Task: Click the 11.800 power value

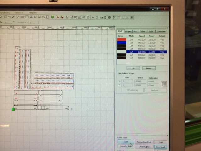Action: pyautogui.click(x=152, y=43)
